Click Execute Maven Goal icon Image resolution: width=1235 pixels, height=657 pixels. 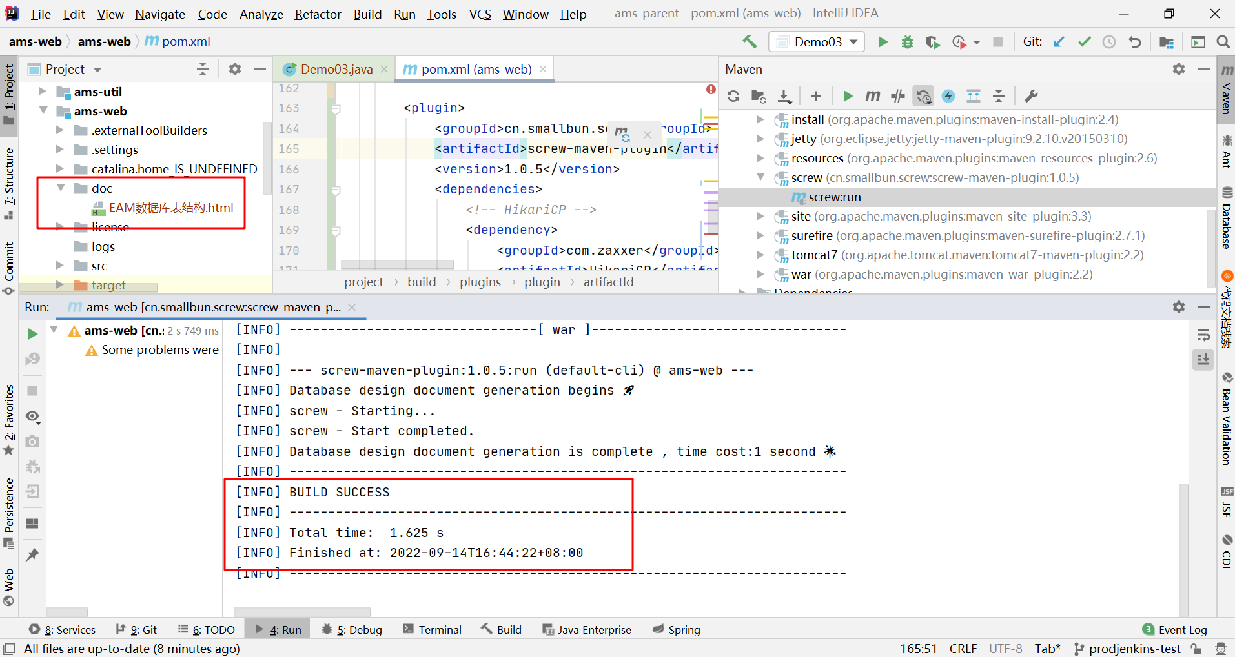pyautogui.click(x=873, y=96)
